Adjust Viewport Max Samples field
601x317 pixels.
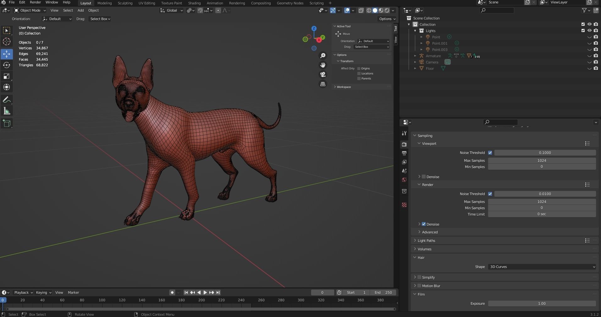542,161
